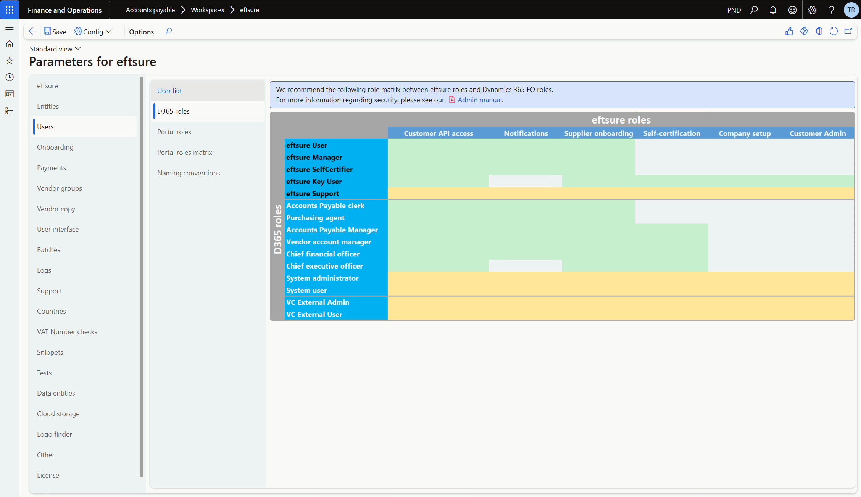The height and width of the screenshot is (497, 861).
Task: Click the System administrator row label
Action: (322, 278)
